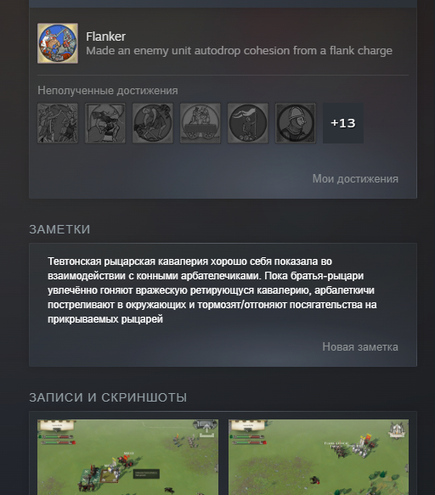This screenshot has height=495, width=435.
Task: Open the note about Teutonic knight cavalry
Action: click(212, 290)
